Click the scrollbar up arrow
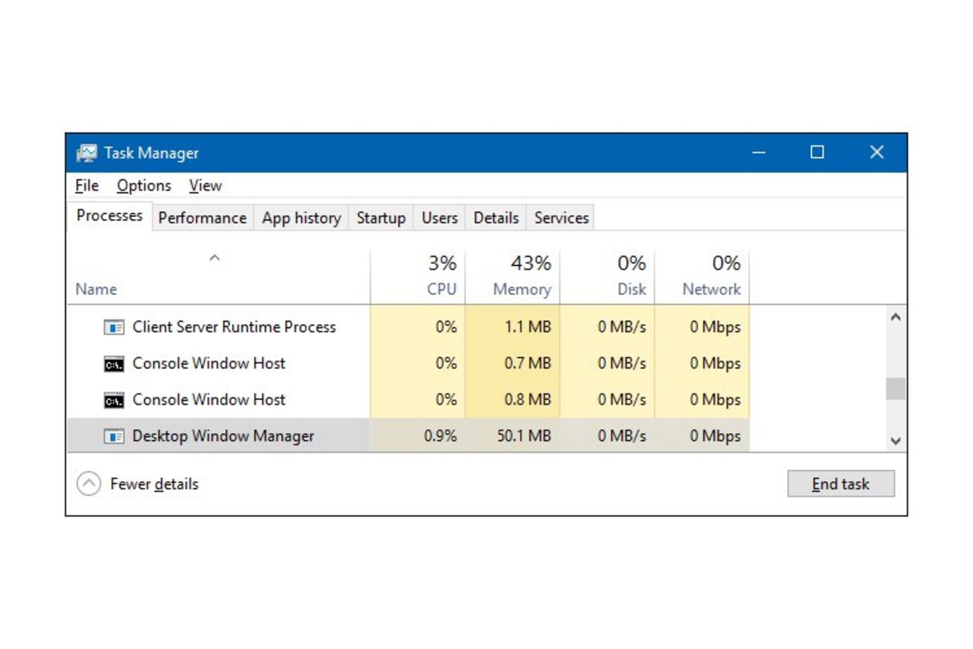Screen dimensions: 973x649 895,317
